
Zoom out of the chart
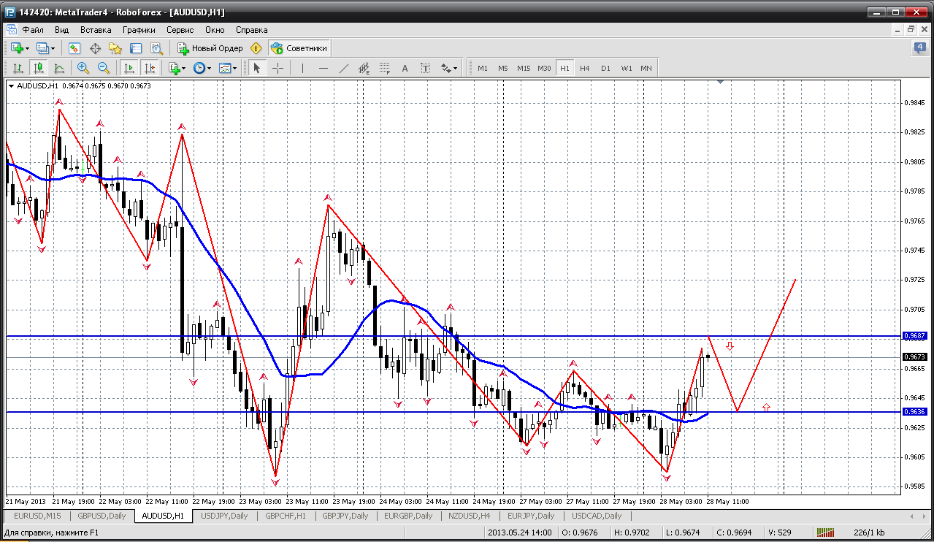(x=104, y=68)
